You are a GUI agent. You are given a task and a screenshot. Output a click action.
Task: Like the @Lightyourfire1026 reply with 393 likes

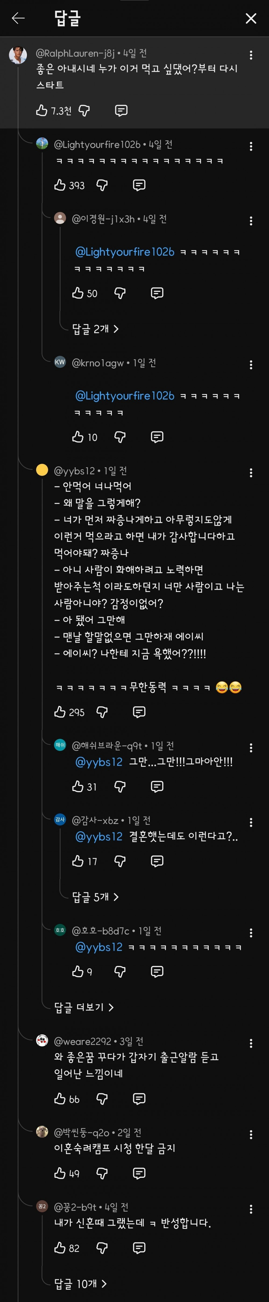pos(60,185)
